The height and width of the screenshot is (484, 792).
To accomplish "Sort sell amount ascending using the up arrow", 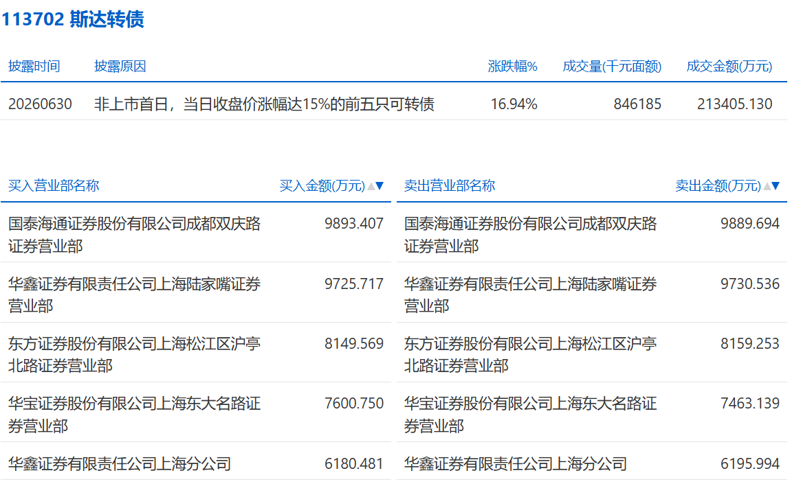I will (767, 186).
